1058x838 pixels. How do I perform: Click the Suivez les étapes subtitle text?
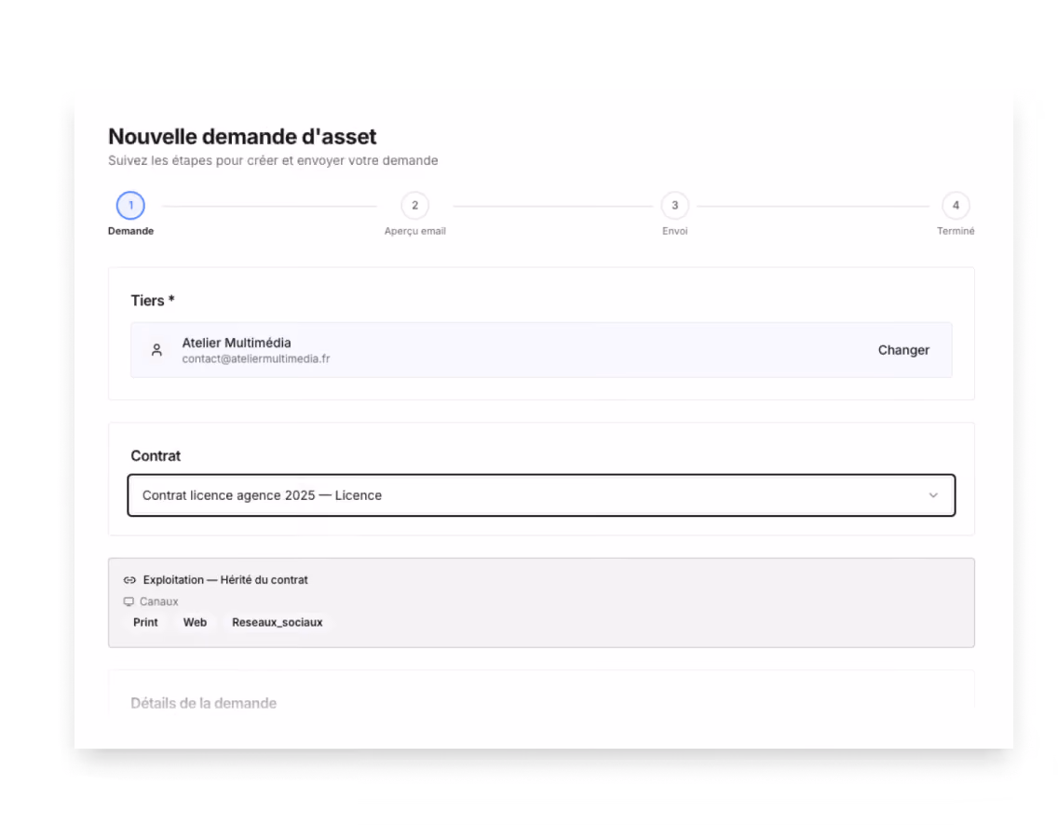[273, 160]
